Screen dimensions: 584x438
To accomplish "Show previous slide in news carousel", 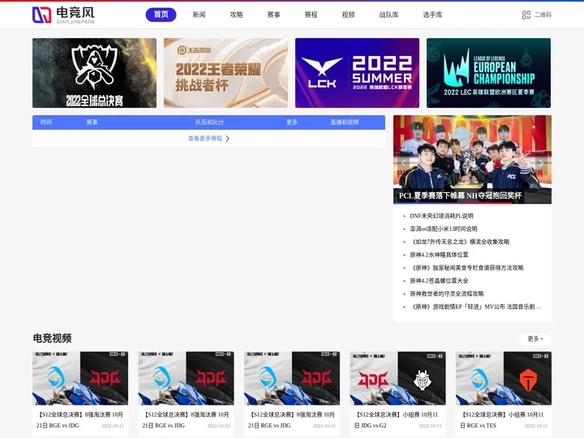I will coord(403,163).
